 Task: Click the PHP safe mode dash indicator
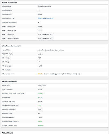39,113
